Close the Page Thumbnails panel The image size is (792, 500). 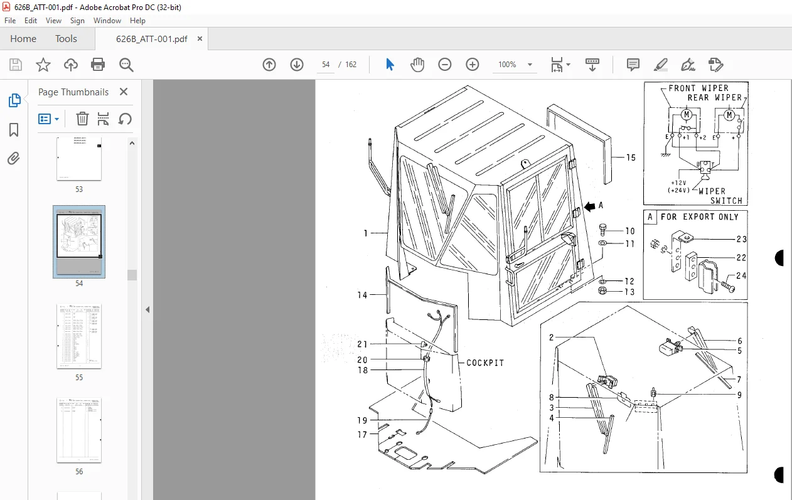click(x=124, y=92)
